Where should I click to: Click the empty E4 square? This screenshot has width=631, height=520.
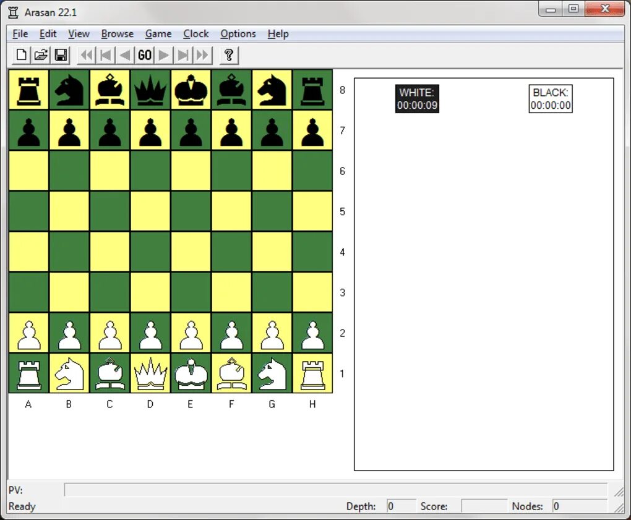191,252
